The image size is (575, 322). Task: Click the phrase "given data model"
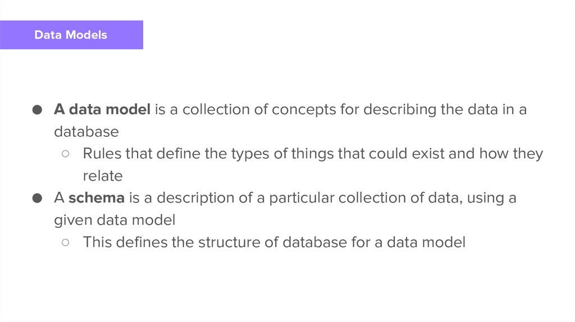point(115,220)
